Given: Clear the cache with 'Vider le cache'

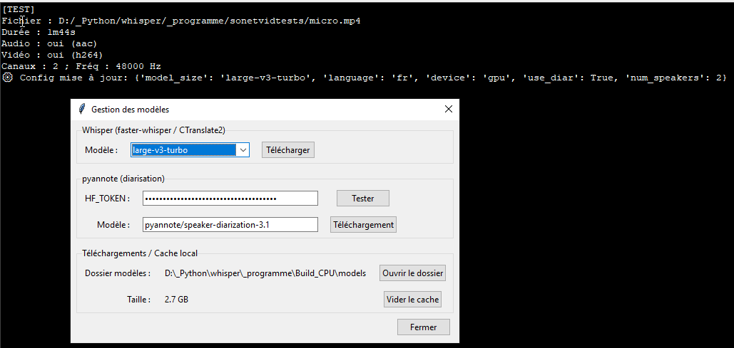Looking at the screenshot, I should pyautogui.click(x=412, y=300).
